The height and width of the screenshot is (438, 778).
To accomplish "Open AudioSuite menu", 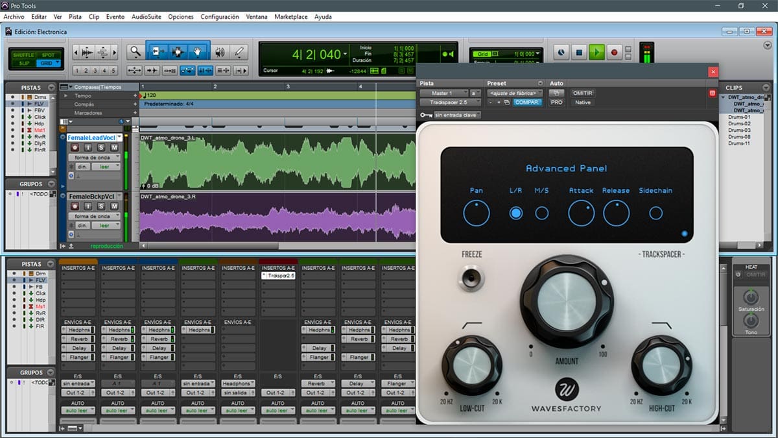I will [x=147, y=17].
